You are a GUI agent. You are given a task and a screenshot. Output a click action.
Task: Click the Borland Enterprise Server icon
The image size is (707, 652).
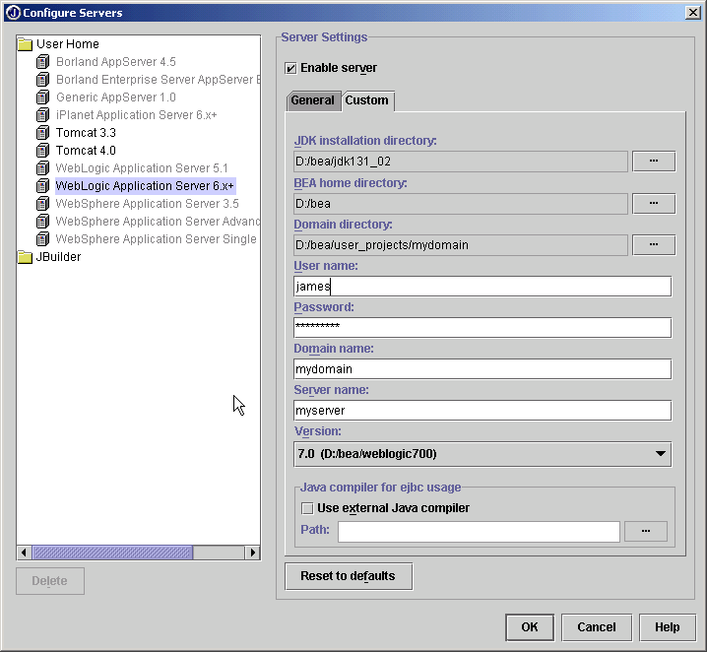pyautogui.click(x=43, y=80)
